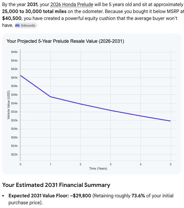Click the year 5 endpoint of line
This screenshot has height=208, width=184.
tap(170, 121)
